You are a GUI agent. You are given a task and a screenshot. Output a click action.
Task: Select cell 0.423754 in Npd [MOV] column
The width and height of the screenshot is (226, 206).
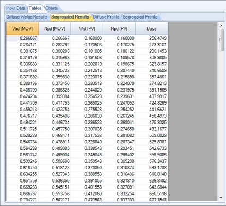(x=54, y=110)
